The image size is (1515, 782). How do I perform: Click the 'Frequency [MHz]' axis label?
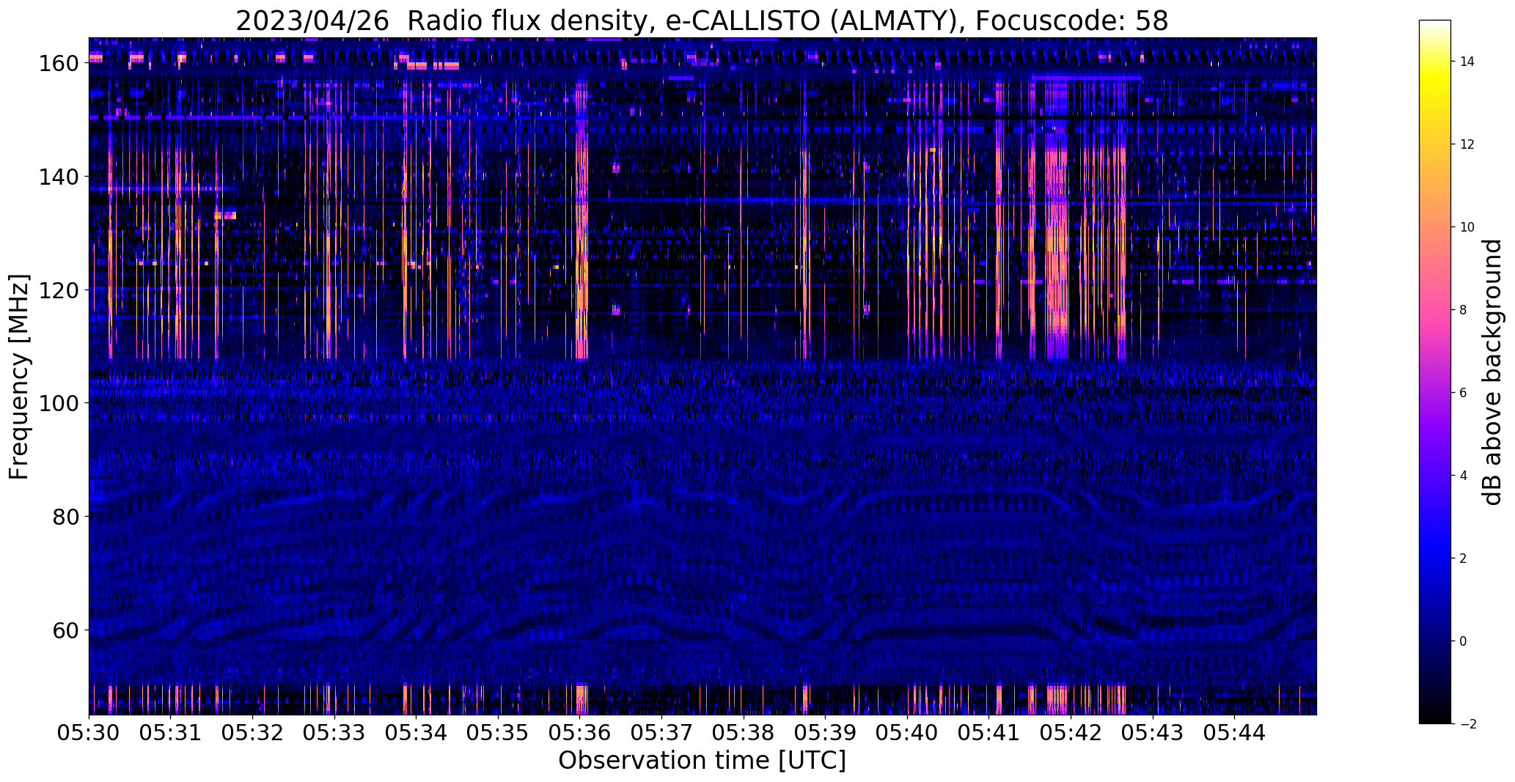19,377
